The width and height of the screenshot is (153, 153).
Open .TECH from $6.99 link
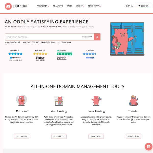48,42
